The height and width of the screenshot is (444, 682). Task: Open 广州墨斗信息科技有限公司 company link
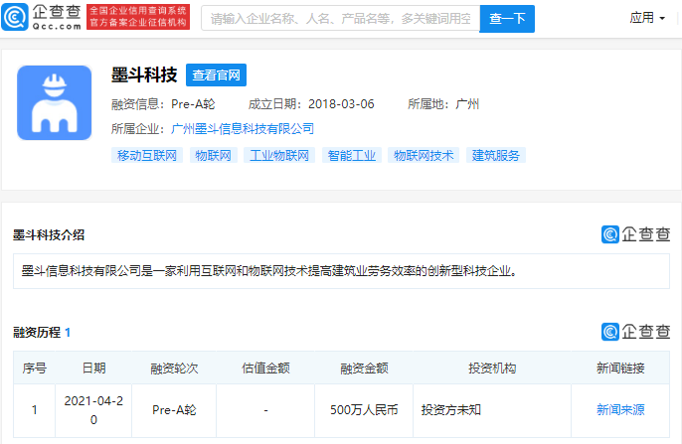(x=243, y=128)
